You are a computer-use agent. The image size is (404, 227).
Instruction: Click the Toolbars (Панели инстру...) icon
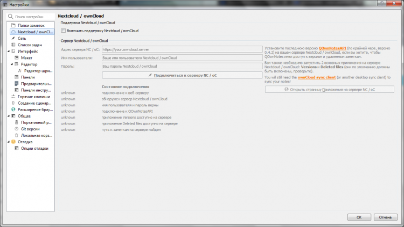(17, 90)
